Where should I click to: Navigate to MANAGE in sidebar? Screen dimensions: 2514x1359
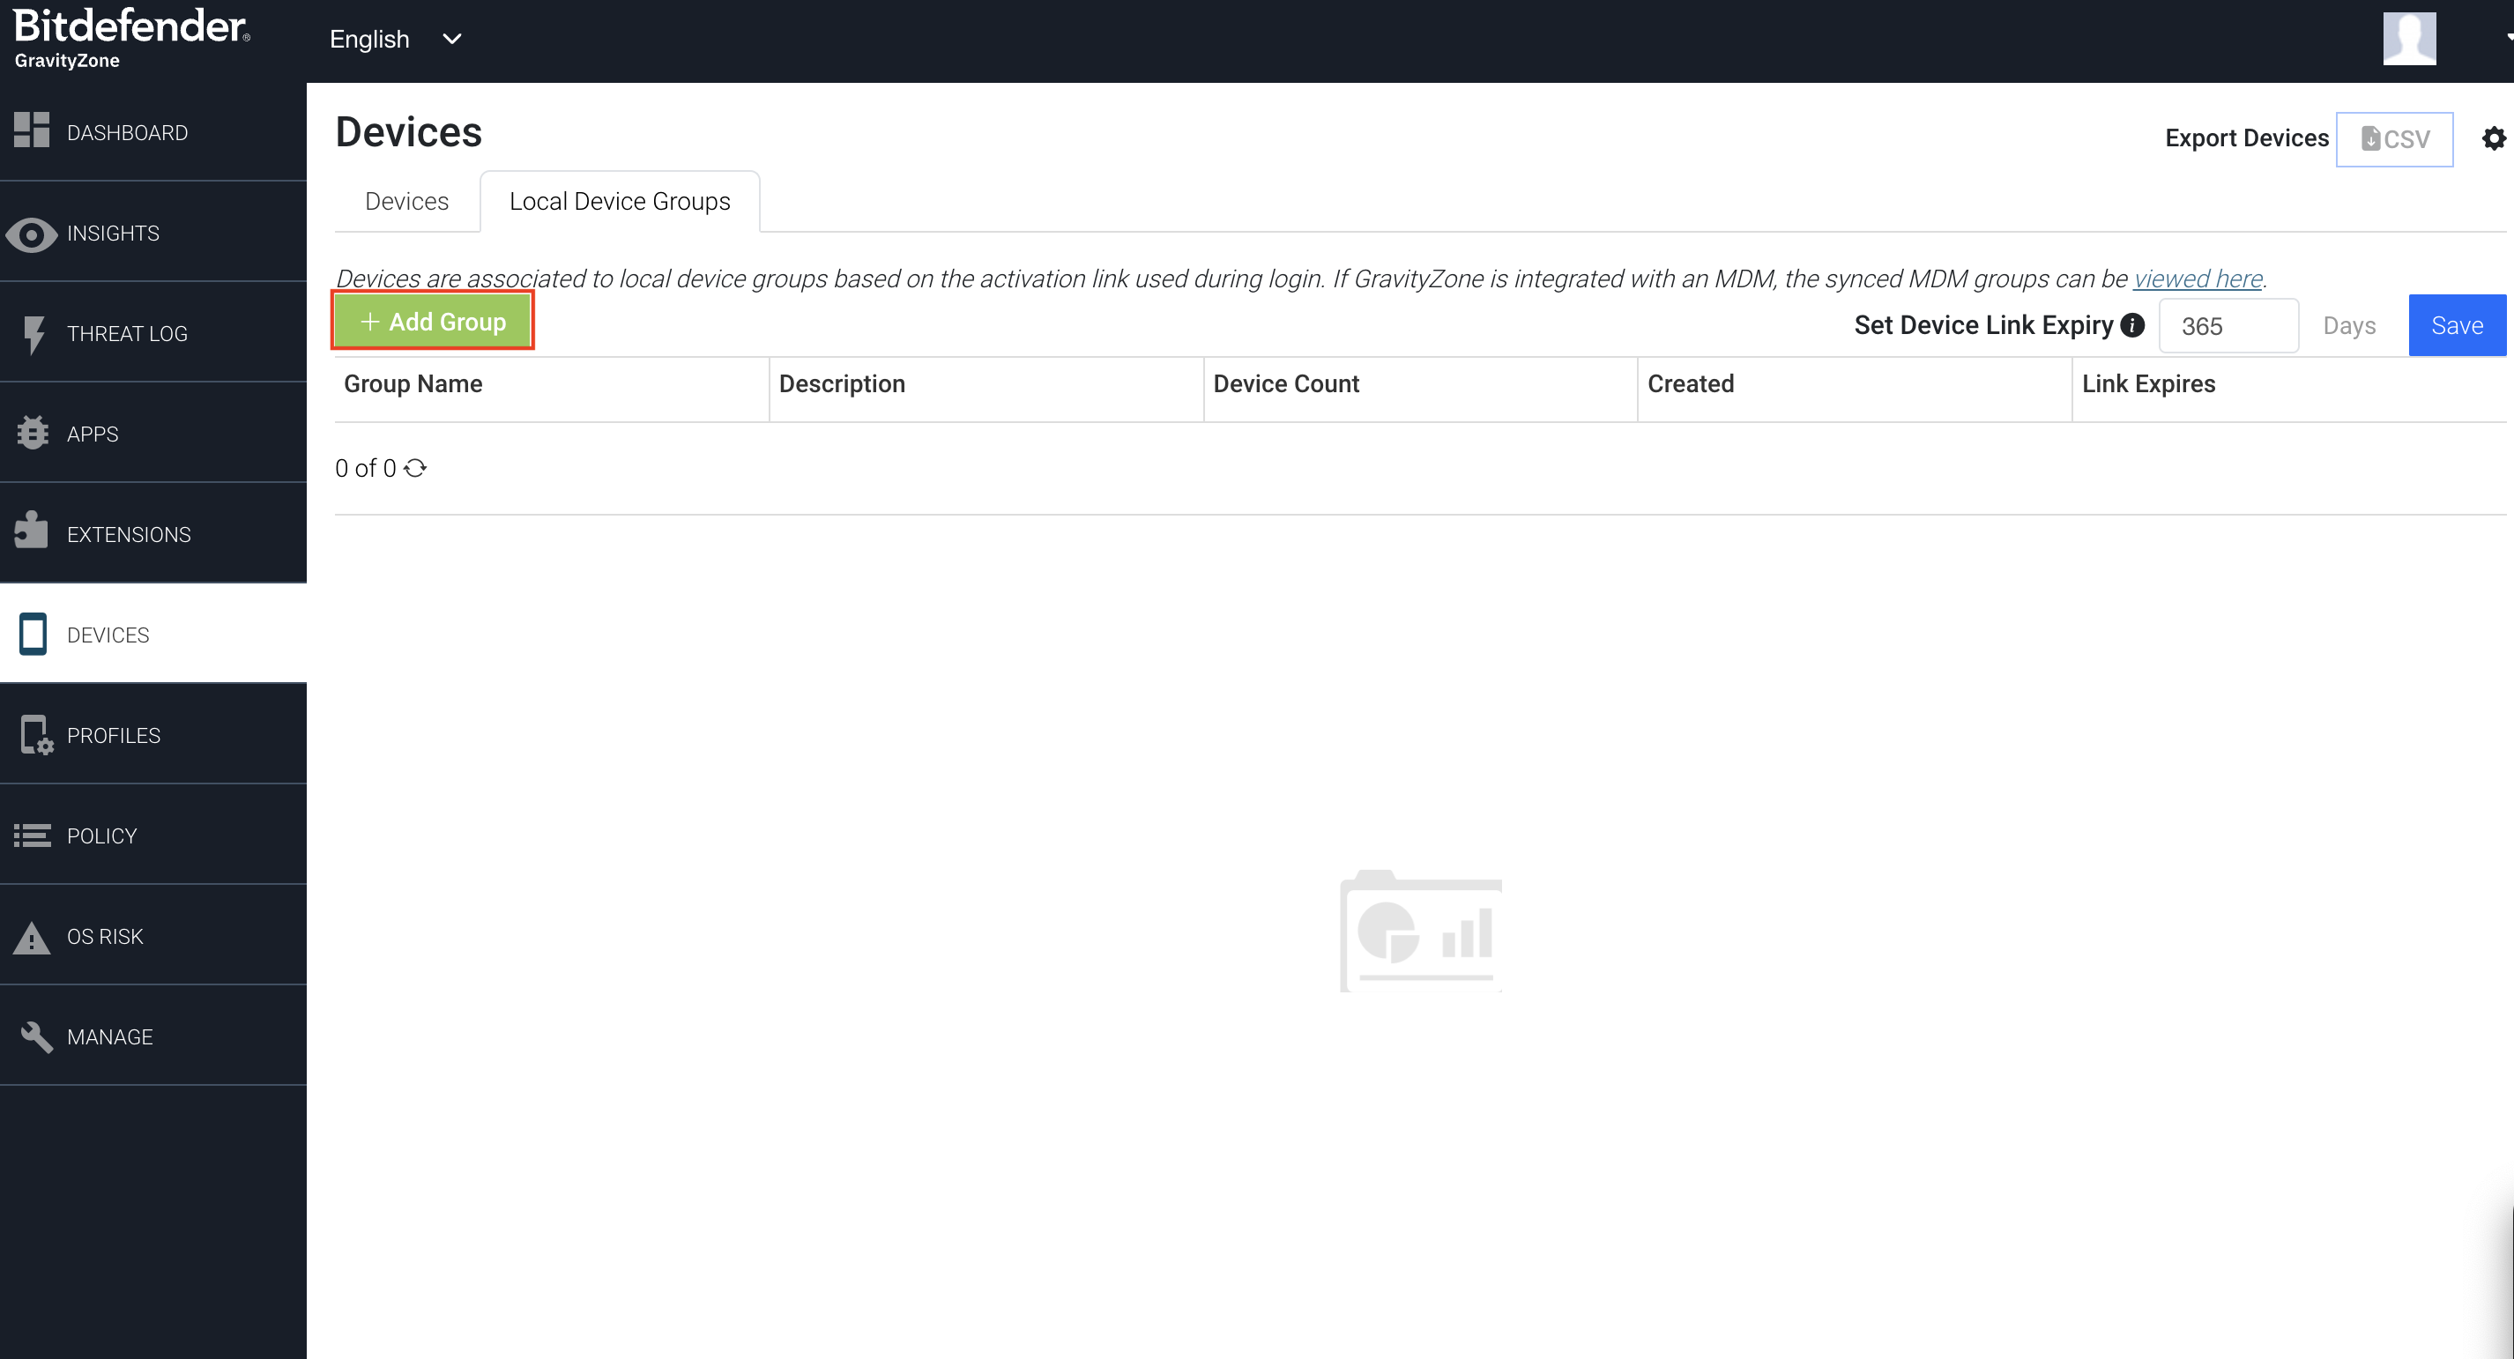[153, 1036]
